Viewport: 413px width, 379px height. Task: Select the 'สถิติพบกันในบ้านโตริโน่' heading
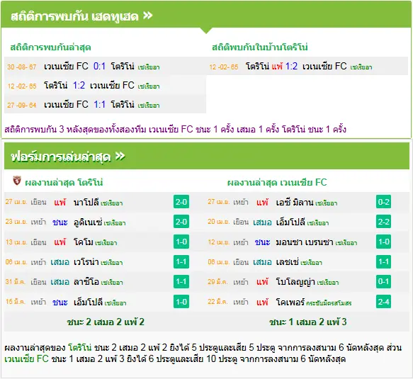coord(260,47)
